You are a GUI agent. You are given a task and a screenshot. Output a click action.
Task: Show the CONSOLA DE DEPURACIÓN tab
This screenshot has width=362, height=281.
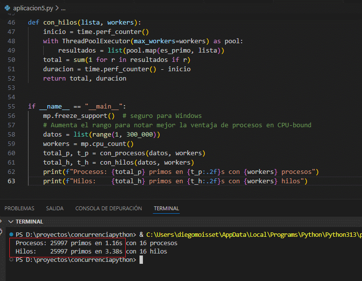pos(109,208)
